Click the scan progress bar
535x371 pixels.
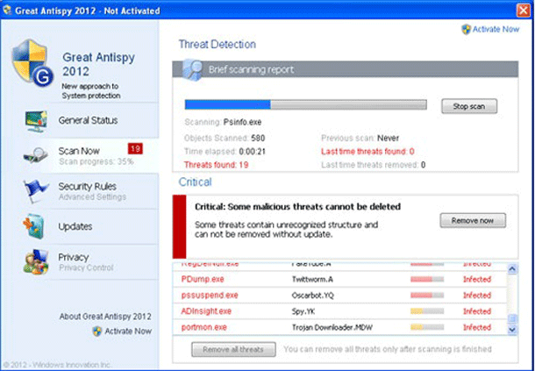point(306,105)
